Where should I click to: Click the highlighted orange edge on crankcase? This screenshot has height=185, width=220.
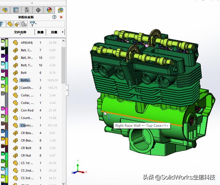[x=142, y=118]
